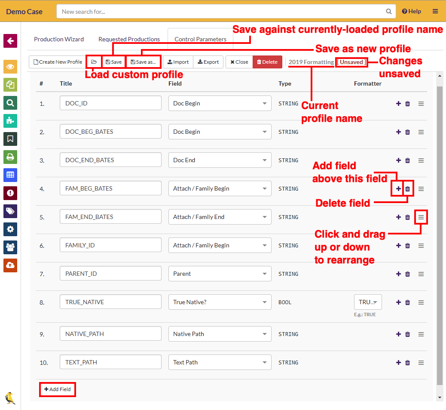The width and height of the screenshot is (446, 410).
Task: Click the puzzle piece sidebar icon
Action: [x=10, y=121]
